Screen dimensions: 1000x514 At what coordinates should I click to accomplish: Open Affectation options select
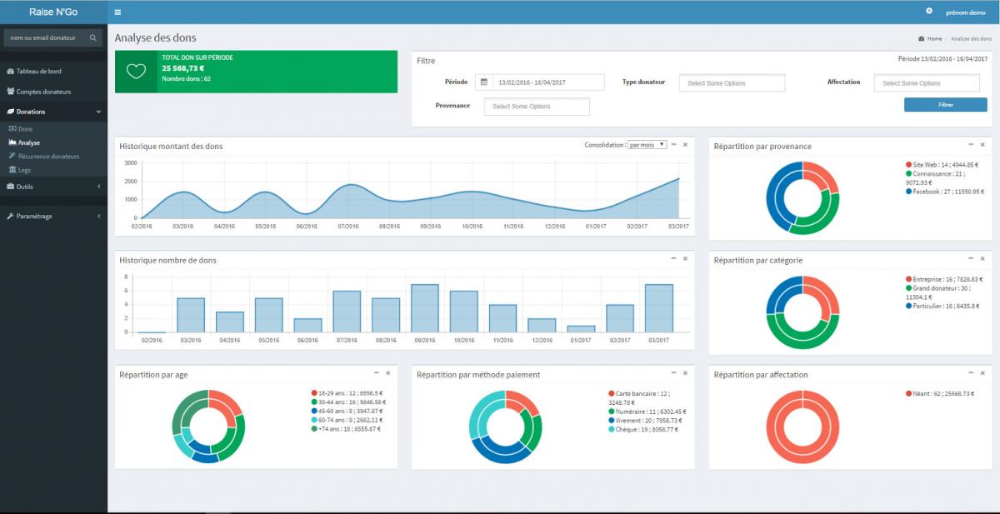pyautogui.click(x=927, y=83)
